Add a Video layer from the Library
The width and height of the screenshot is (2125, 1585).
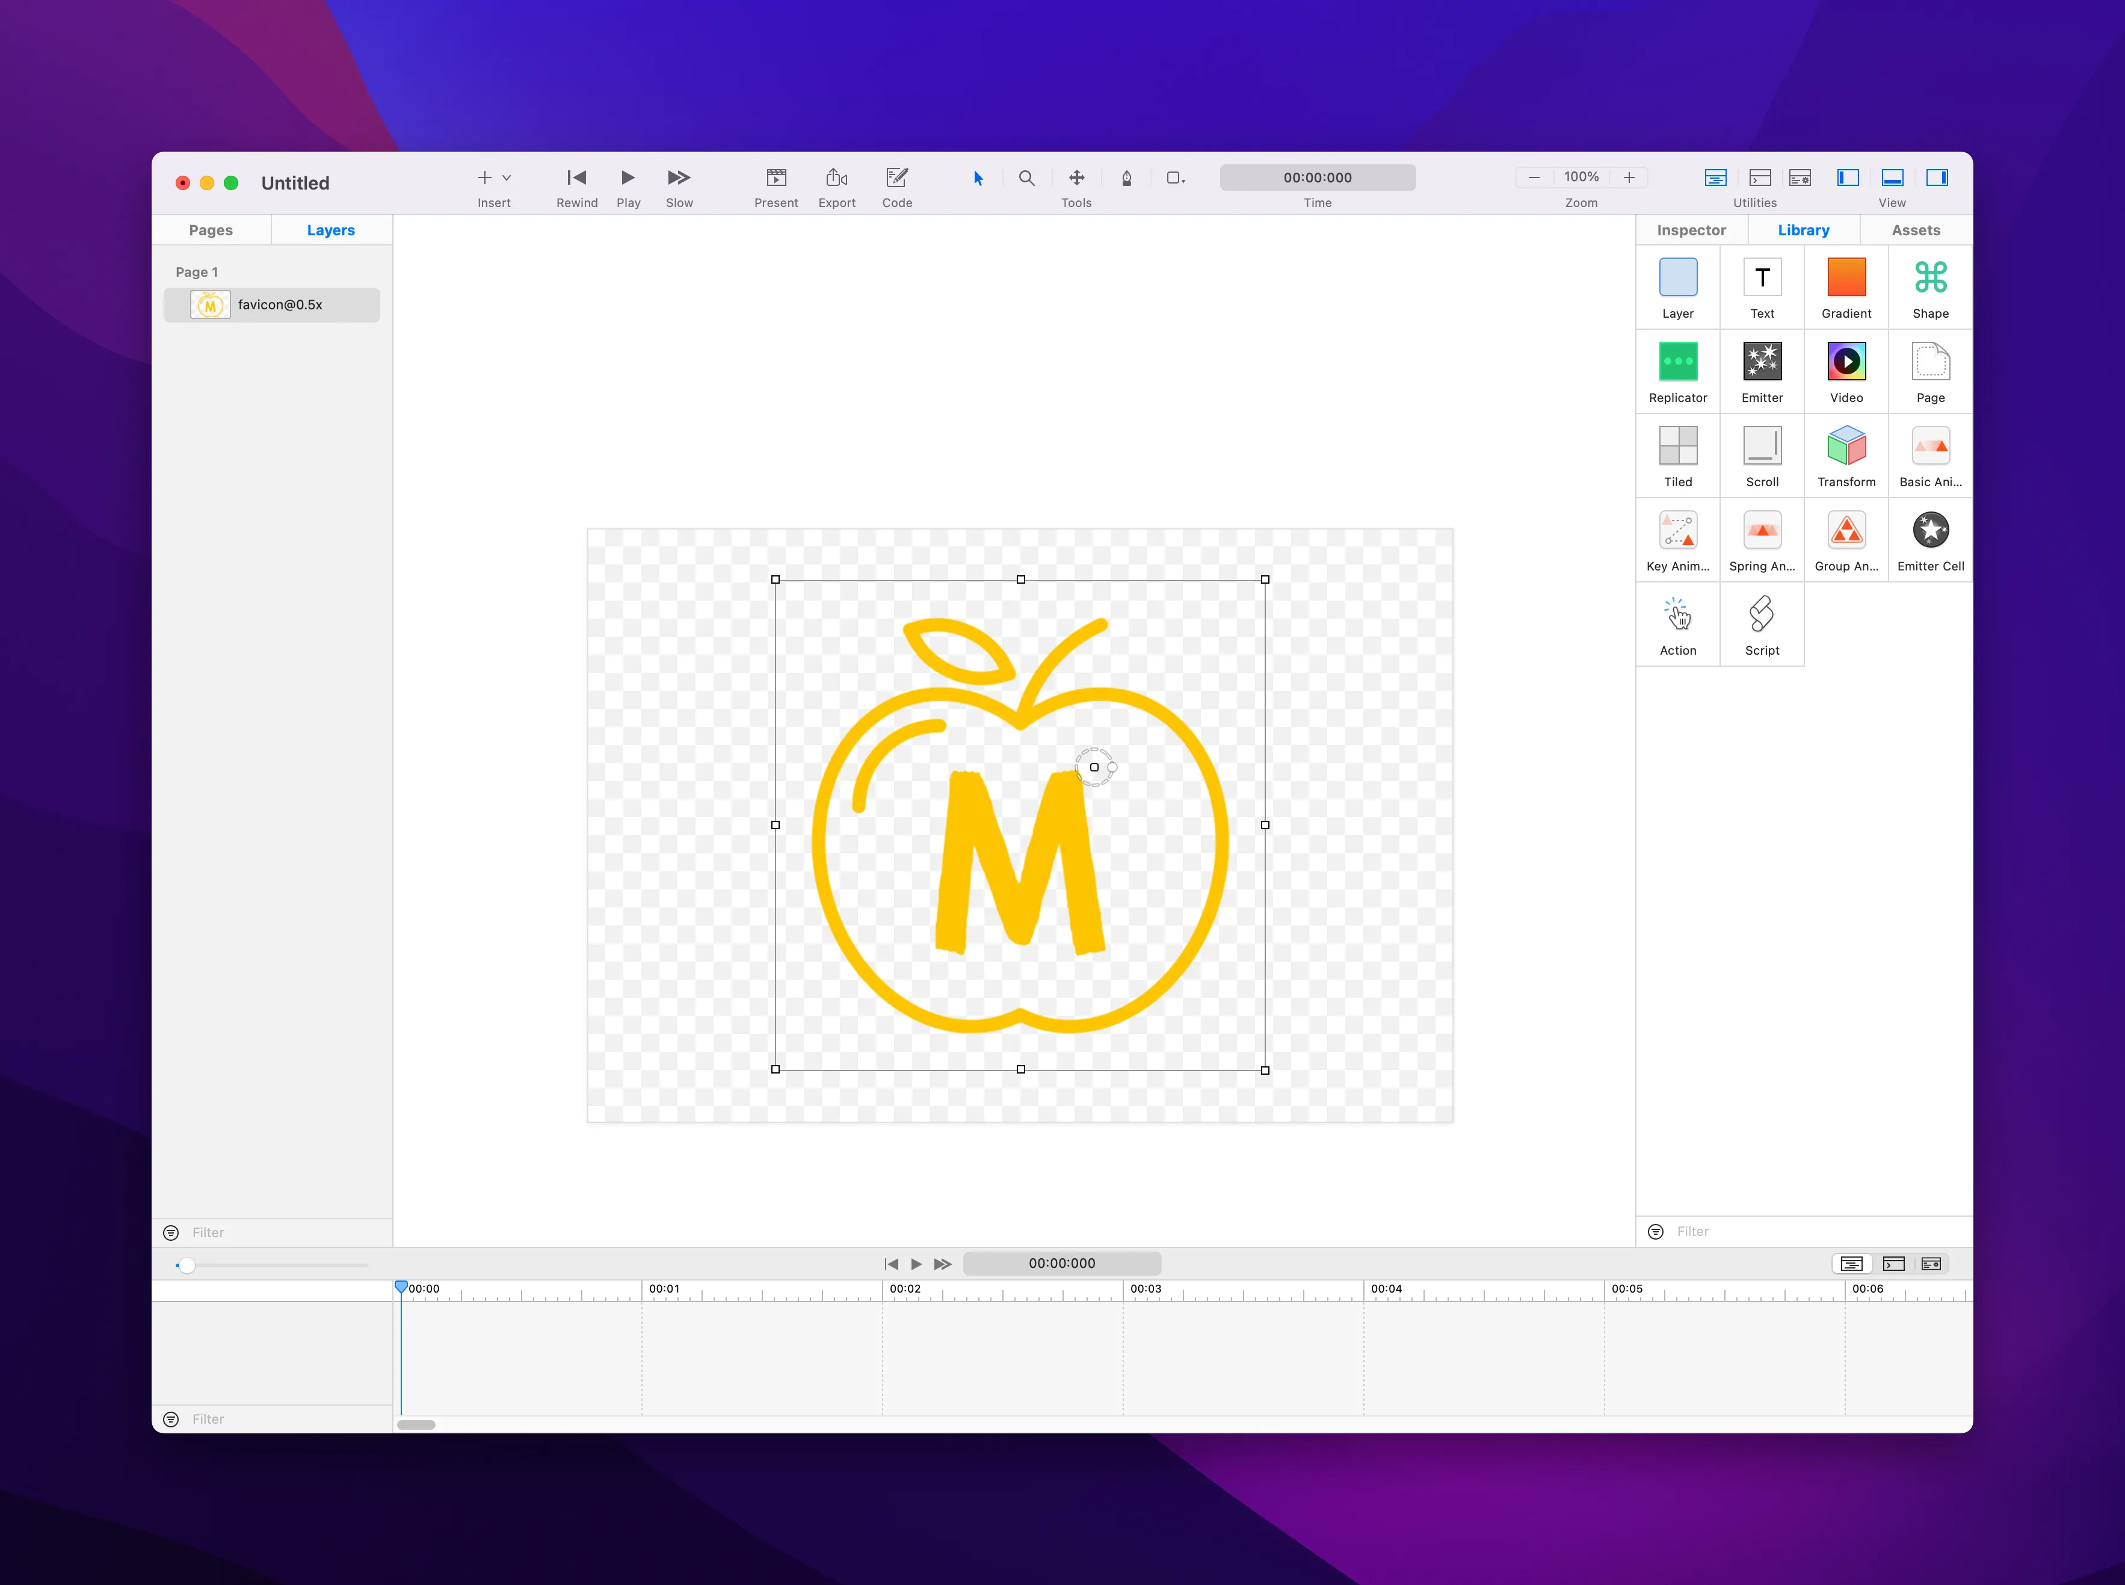[x=1846, y=371]
